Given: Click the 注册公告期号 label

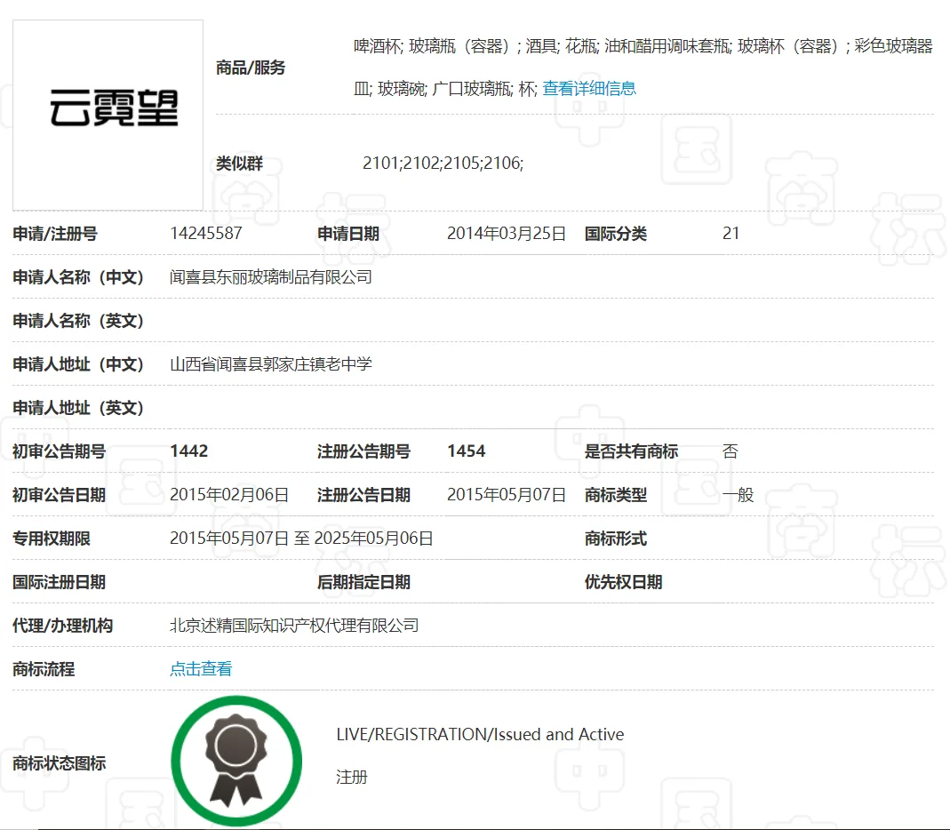Looking at the screenshot, I should click(x=364, y=451).
